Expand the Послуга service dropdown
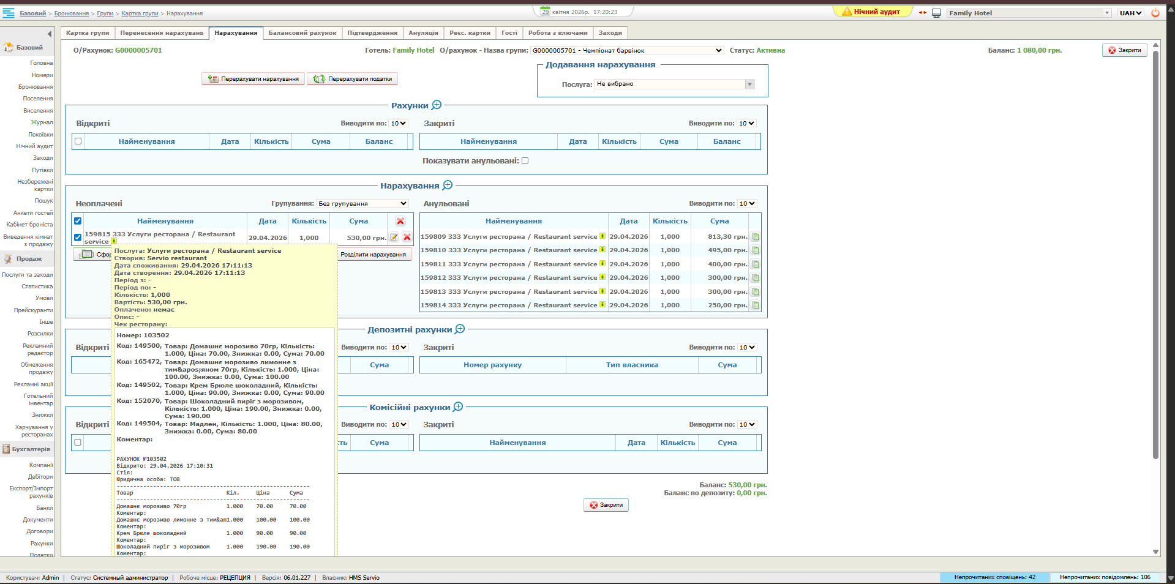Screen dimensions: 1175x584 (x=749, y=84)
